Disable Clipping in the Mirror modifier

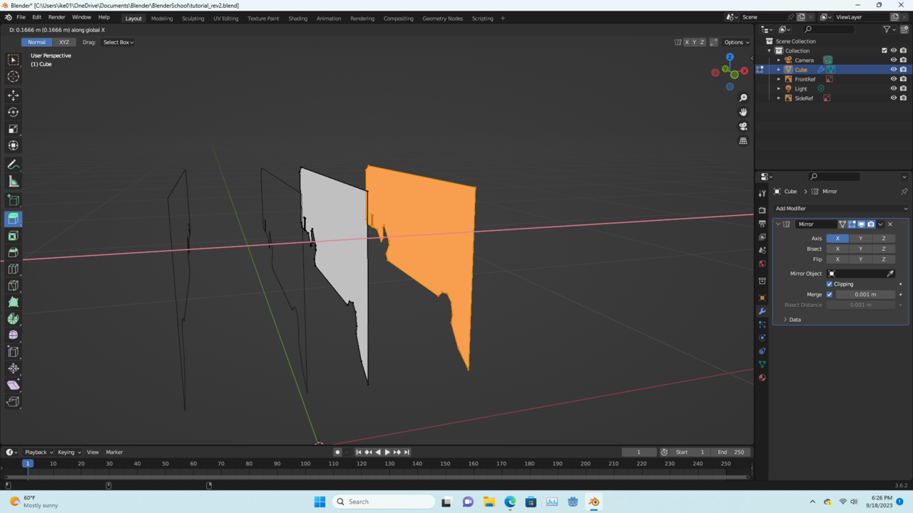pos(829,284)
